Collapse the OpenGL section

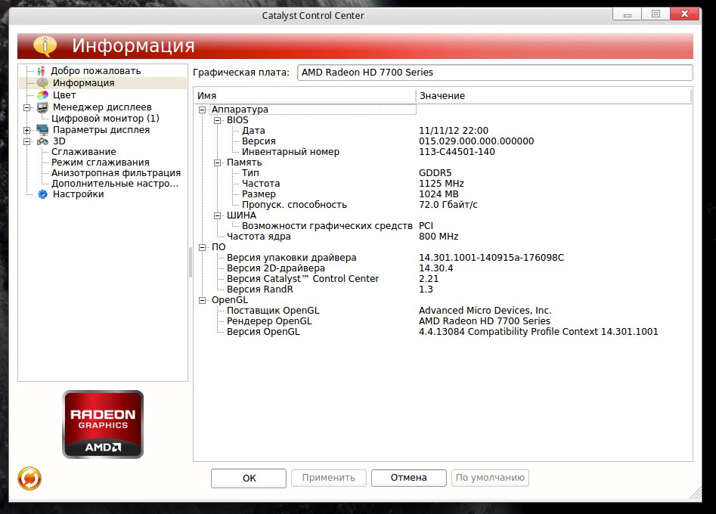(203, 300)
